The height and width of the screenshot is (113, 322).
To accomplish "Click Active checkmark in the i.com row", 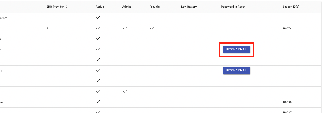I will pos(98,18).
